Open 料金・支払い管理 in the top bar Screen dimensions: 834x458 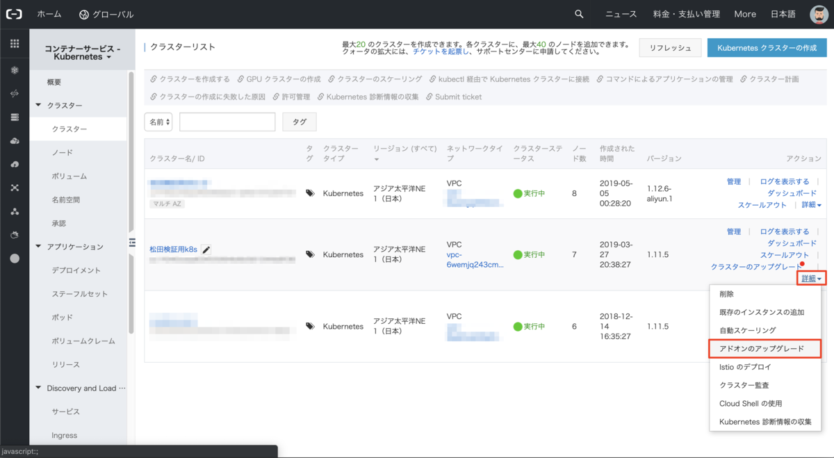tap(686, 14)
